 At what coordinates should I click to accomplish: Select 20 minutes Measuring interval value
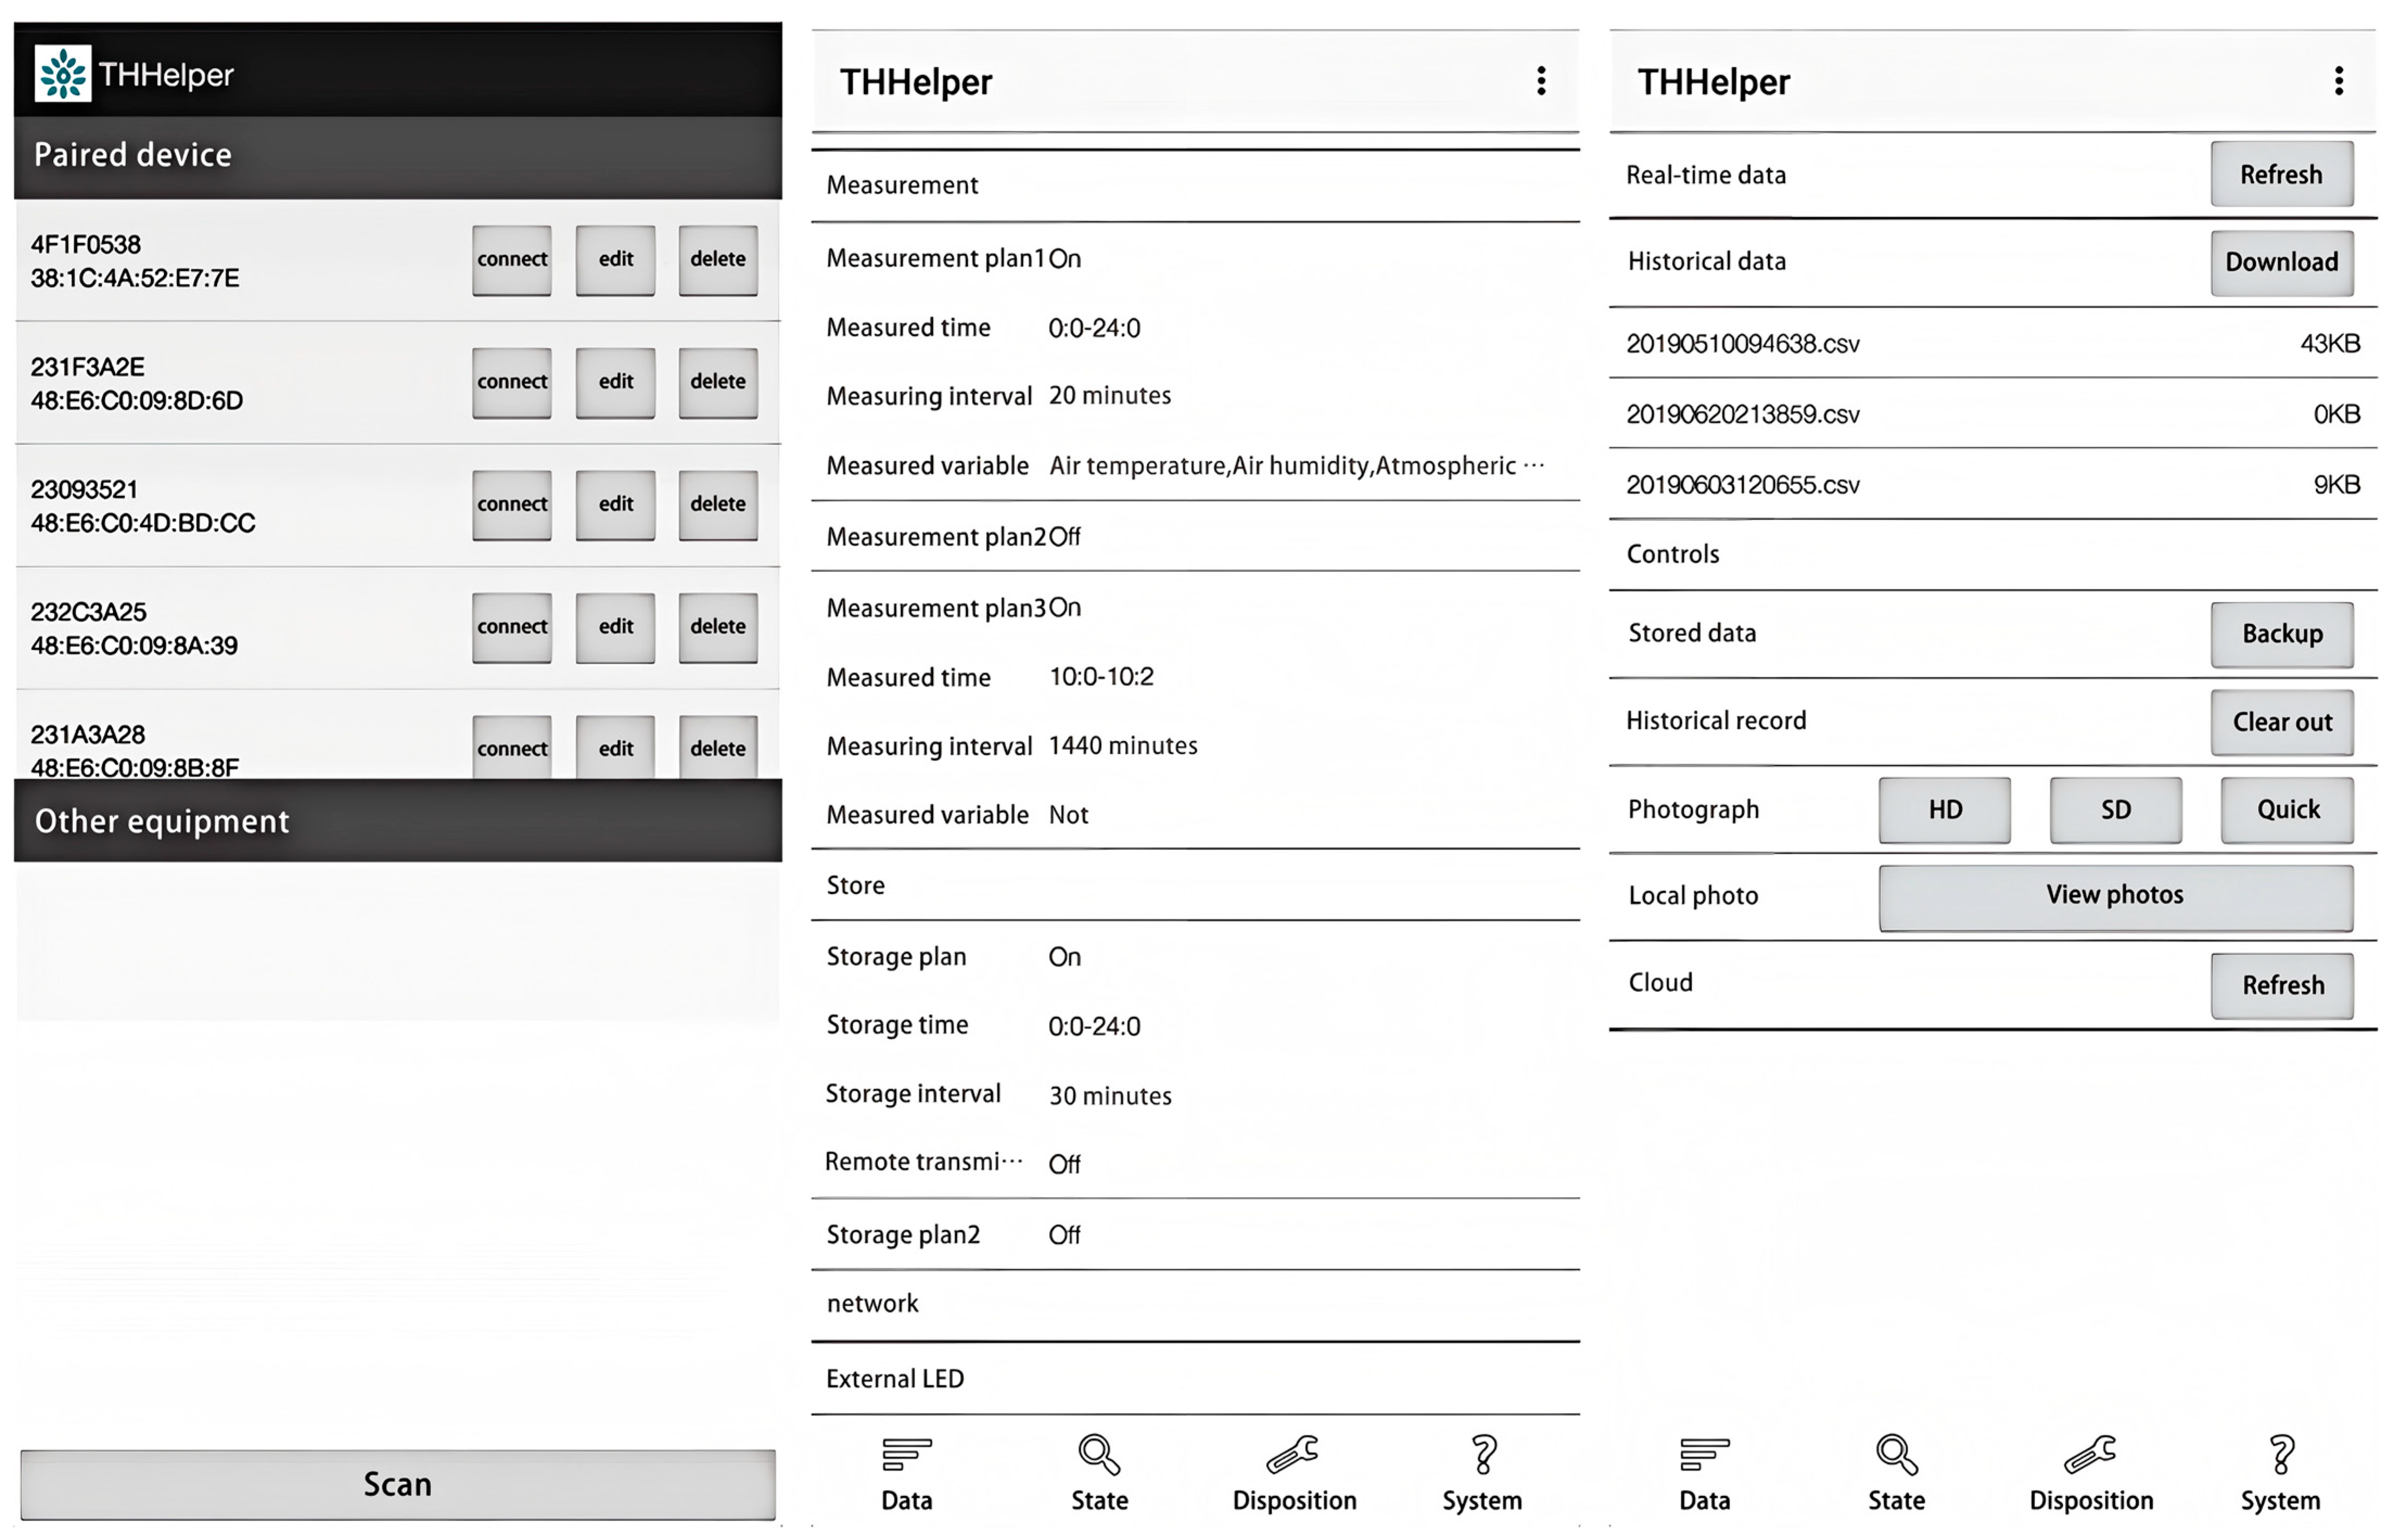[x=1112, y=397]
